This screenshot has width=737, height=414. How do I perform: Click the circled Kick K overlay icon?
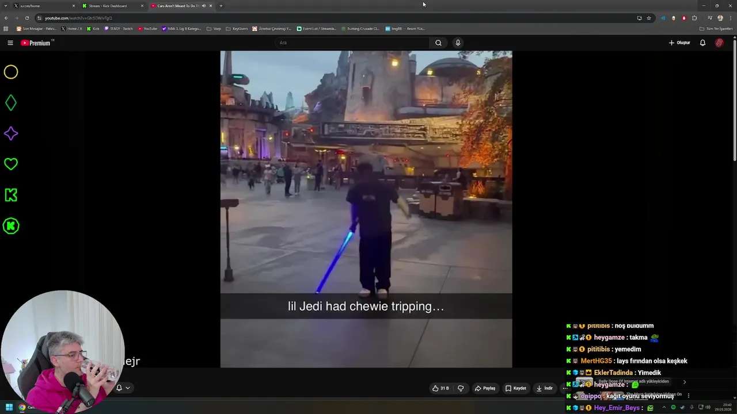(x=11, y=226)
